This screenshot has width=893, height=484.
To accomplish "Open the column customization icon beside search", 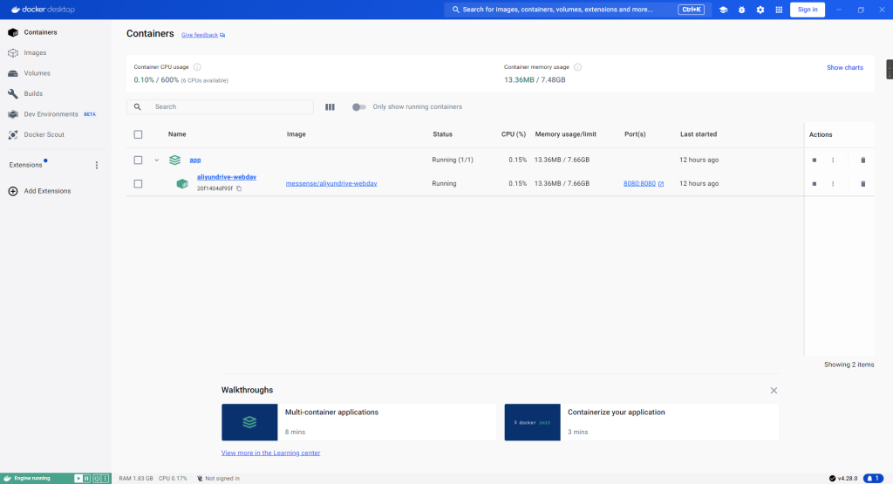I will click(330, 107).
